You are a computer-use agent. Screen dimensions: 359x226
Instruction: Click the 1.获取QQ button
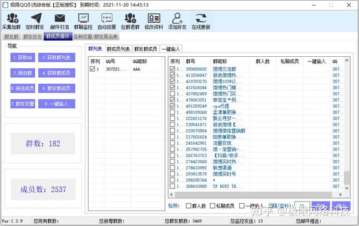(23, 57)
